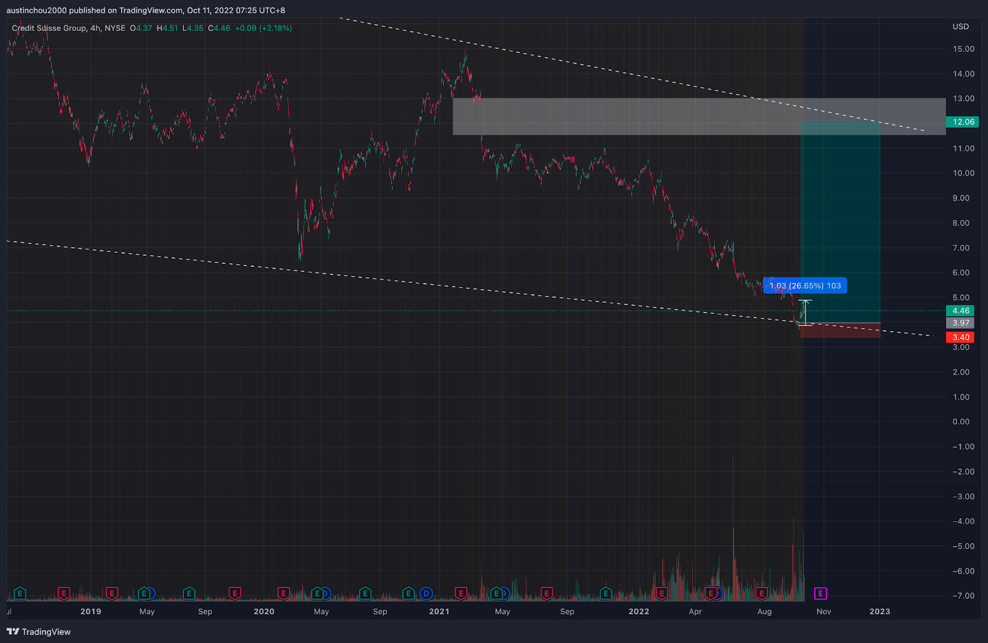Click the Credit Suisse Group symbol title

coord(49,28)
